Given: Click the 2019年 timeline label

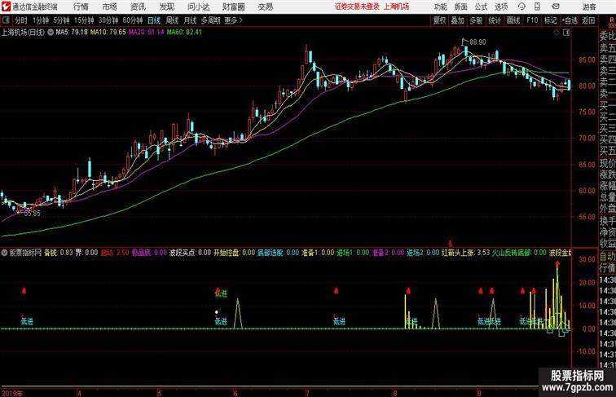Looking at the screenshot, I should pos(12,393).
